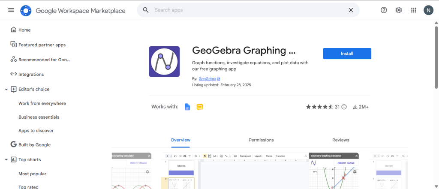The image size is (439, 189).
Task: Open Built by Google category
Action: point(34,145)
